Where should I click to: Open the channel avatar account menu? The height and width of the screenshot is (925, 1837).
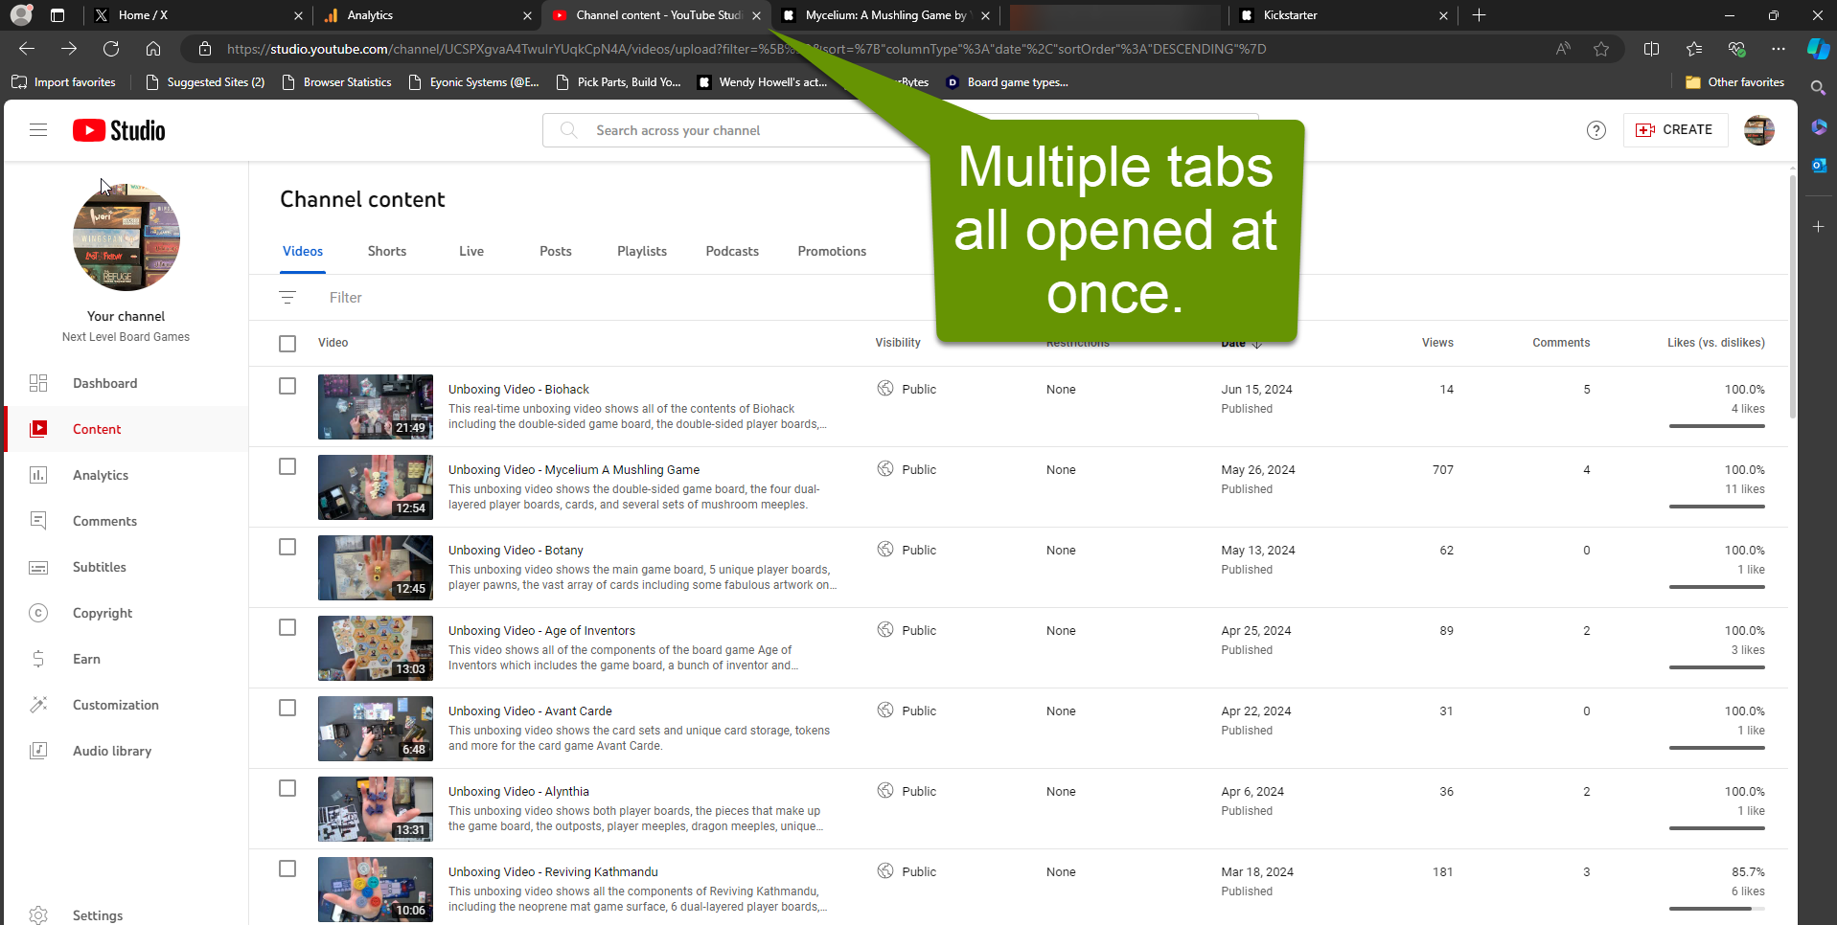[x=1758, y=130]
